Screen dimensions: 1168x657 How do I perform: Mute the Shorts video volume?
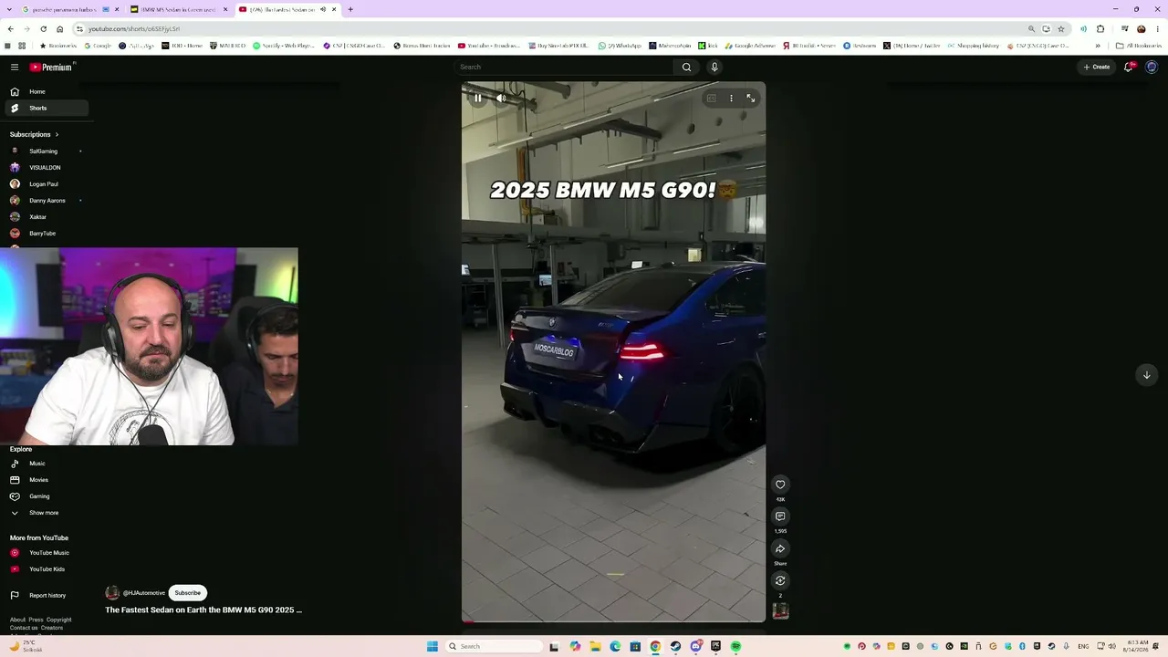click(x=501, y=98)
